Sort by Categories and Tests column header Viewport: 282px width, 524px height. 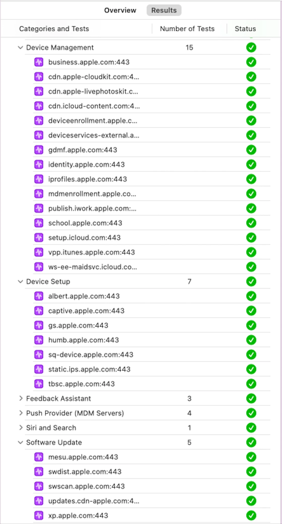pyautogui.click(x=54, y=29)
